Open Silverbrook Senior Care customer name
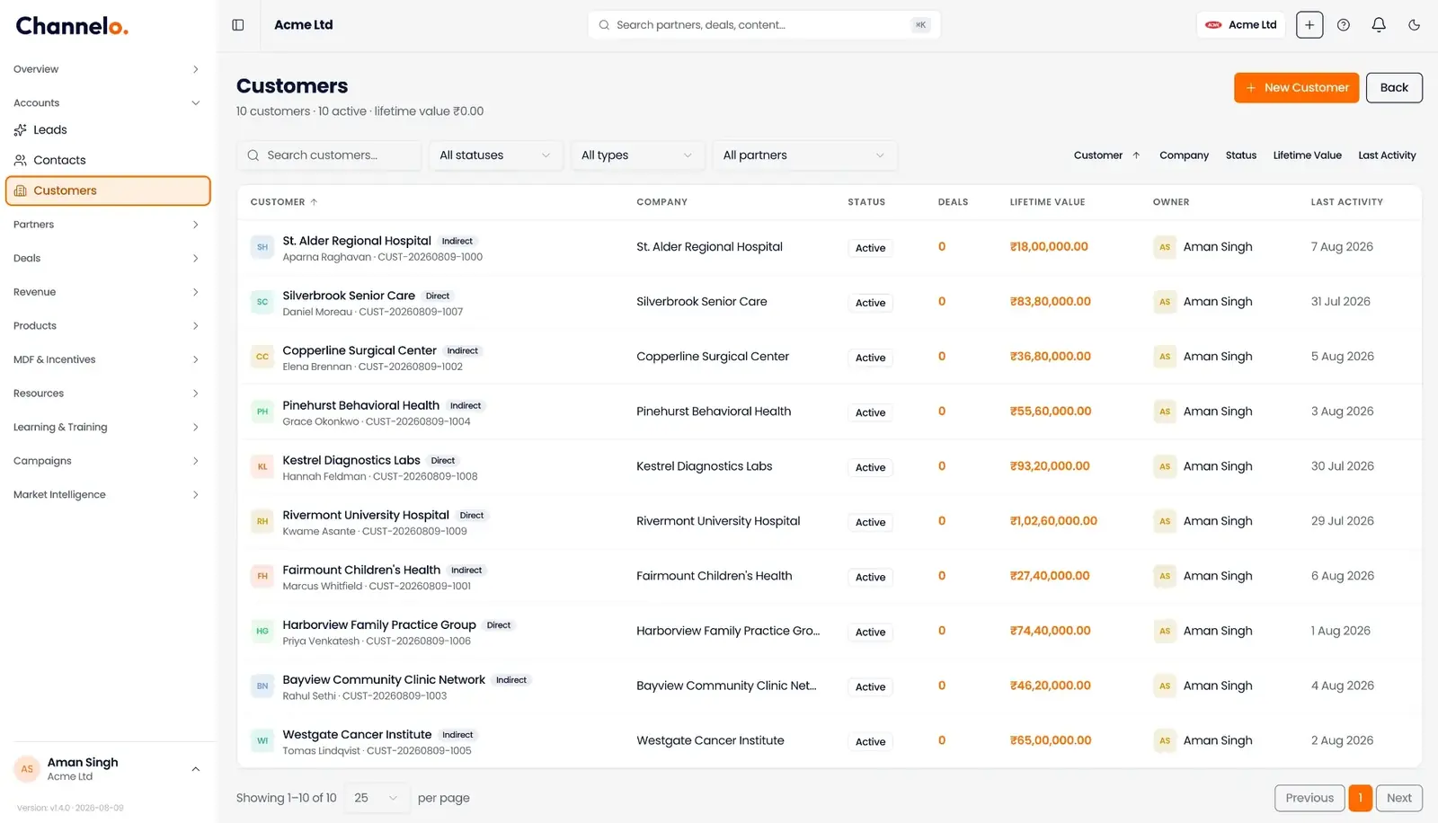Viewport: 1438px width, 823px height. tap(349, 296)
